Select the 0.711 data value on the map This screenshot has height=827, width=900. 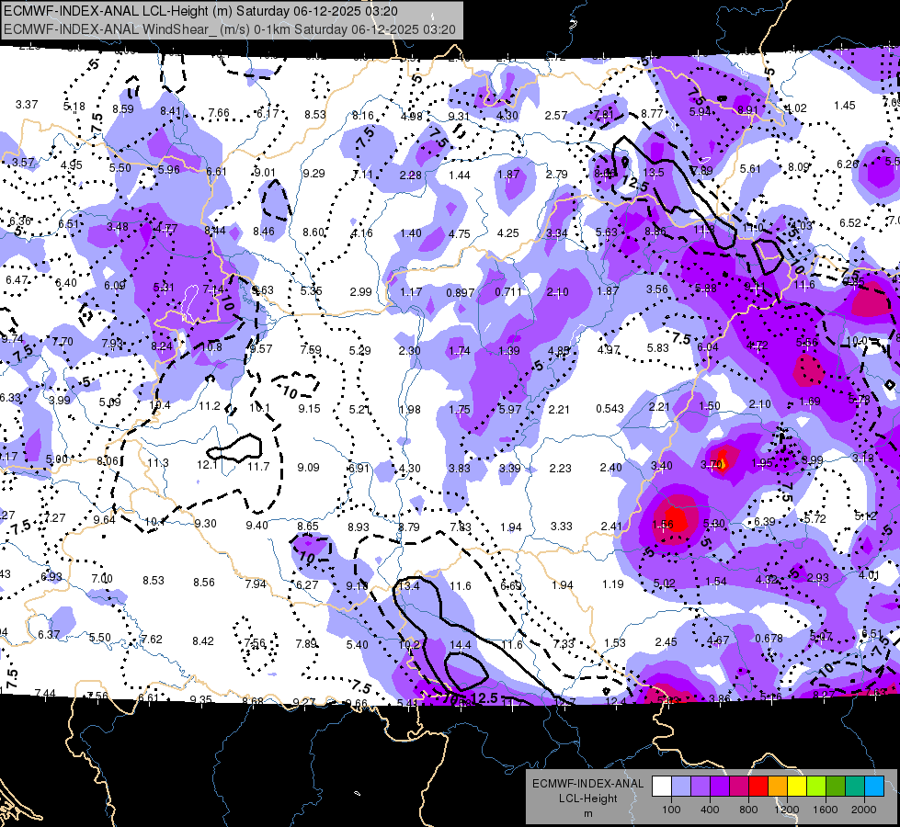pos(508,292)
